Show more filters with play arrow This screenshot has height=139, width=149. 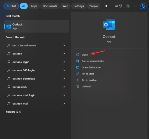click(106, 6)
